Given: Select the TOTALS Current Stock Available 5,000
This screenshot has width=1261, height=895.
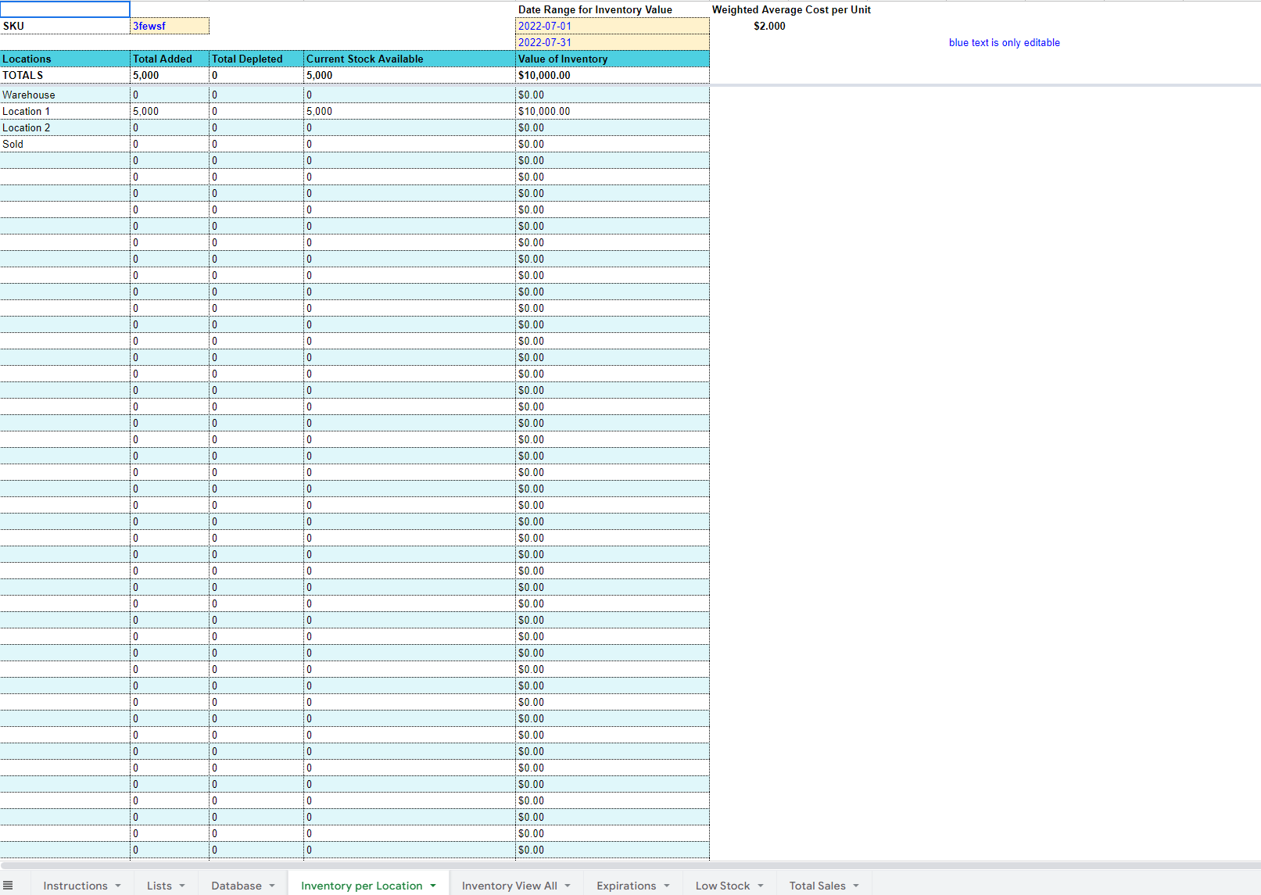Looking at the screenshot, I should [x=410, y=75].
